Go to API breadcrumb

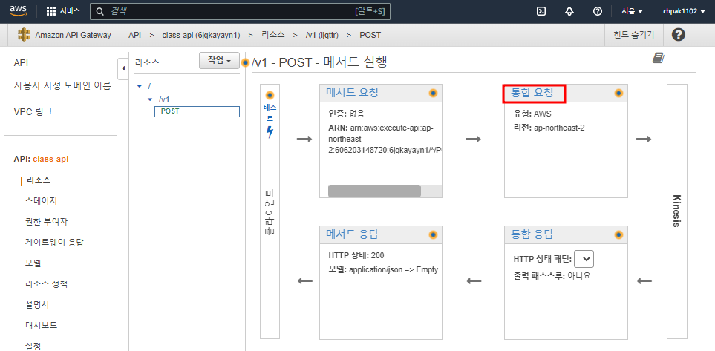coord(134,35)
